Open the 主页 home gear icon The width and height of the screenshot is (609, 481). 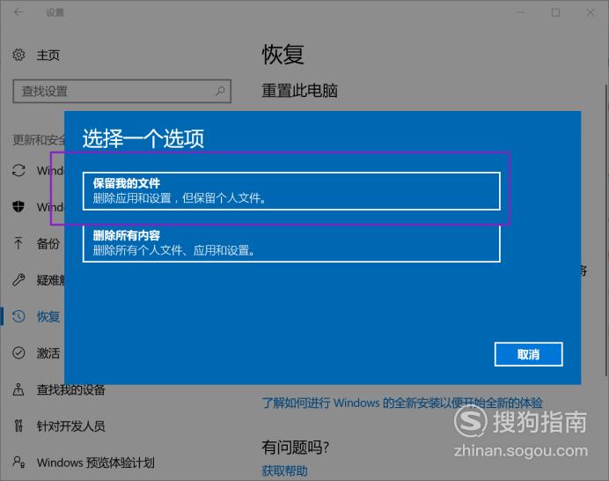click(18, 55)
